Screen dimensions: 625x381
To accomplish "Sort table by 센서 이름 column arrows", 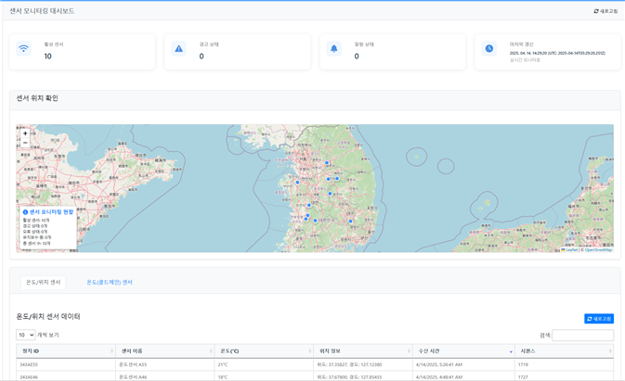I will (211, 351).
